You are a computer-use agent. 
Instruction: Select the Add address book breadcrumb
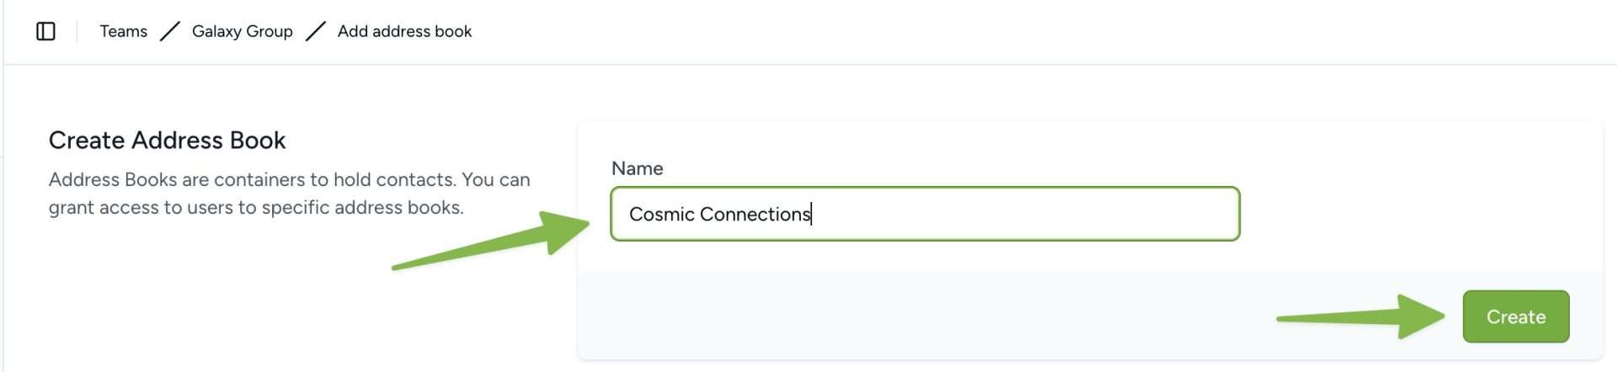(404, 31)
